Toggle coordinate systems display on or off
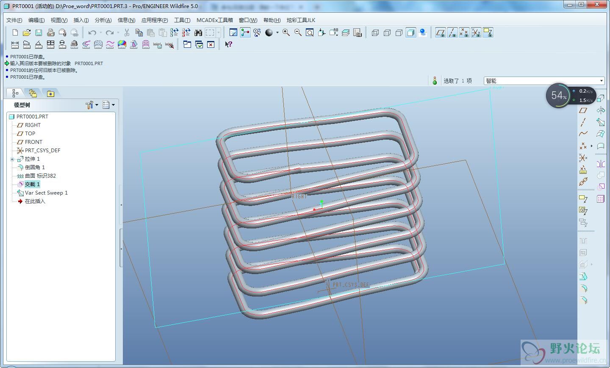The image size is (610, 368). [x=476, y=33]
